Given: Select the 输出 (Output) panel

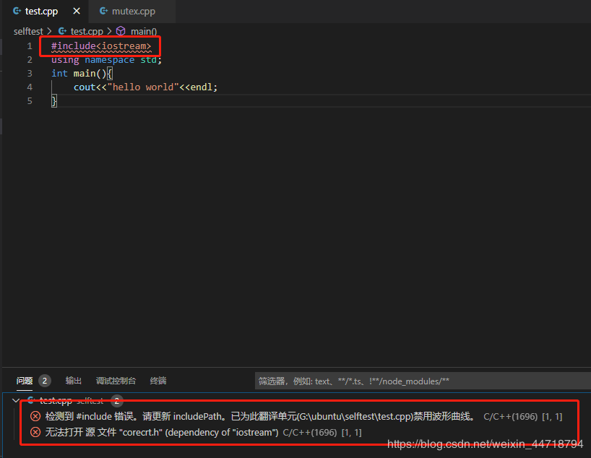Looking at the screenshot, I should (73, 381).
